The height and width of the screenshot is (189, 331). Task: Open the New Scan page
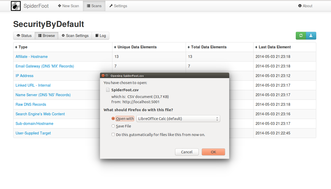pos(68,6)
